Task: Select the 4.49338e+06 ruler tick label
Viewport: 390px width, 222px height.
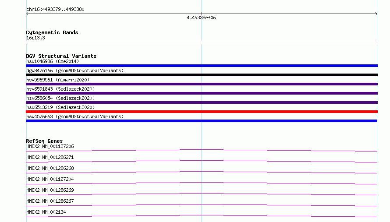Action: (x=201, y=18)
